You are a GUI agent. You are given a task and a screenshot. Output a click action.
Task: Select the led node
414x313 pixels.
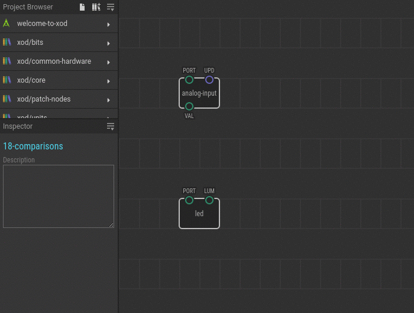[199, 214]
